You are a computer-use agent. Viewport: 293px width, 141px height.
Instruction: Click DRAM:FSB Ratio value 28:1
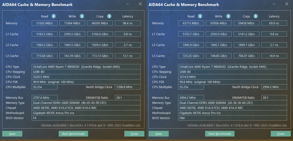click(x=128, y=98)
